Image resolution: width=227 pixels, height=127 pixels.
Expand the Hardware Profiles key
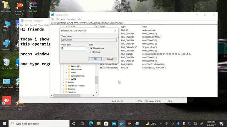(x=63, y=86)
